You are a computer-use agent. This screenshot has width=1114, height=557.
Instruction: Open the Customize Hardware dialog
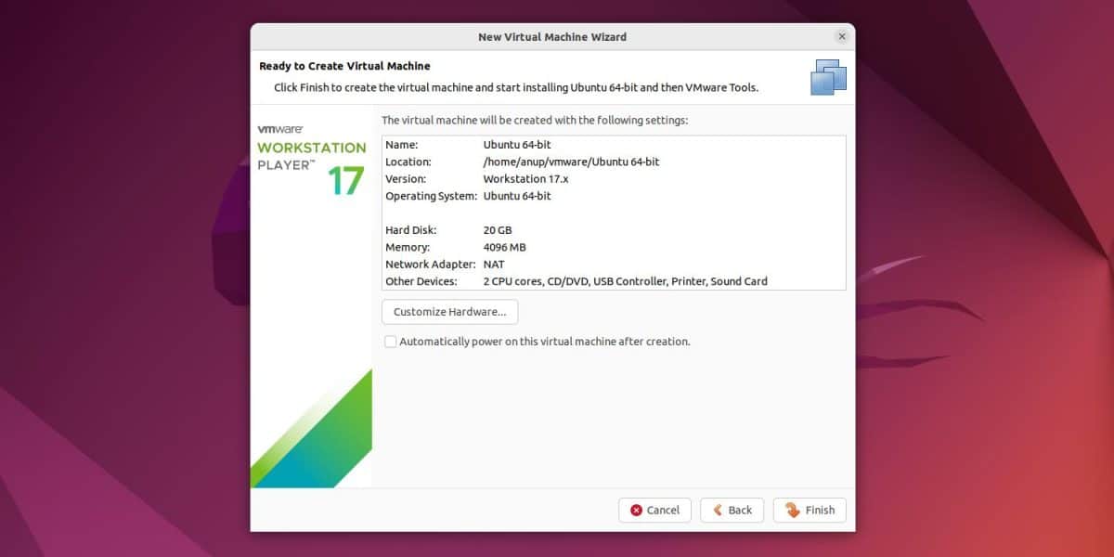point(449,312)
